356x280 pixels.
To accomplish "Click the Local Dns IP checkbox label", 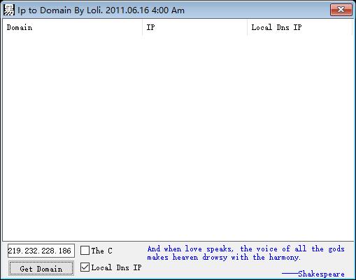I will (x=116, y=267).
